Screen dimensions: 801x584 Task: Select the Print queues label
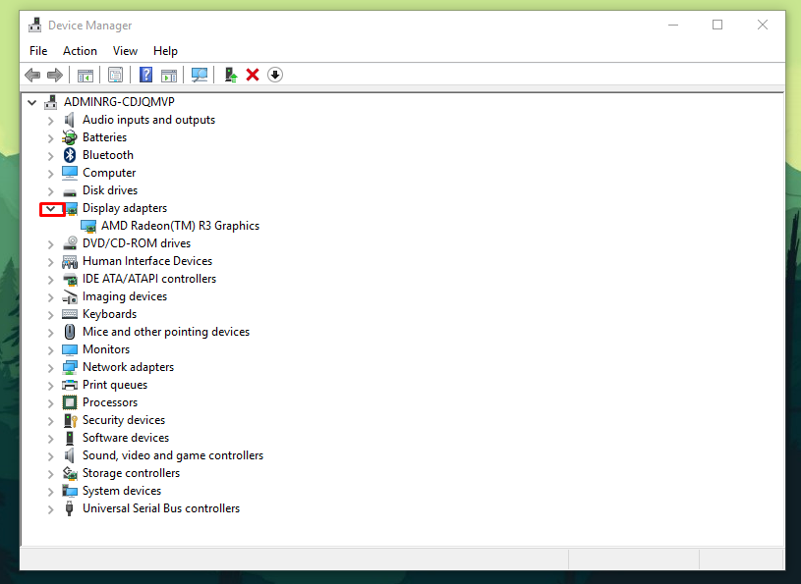point(115,385)
